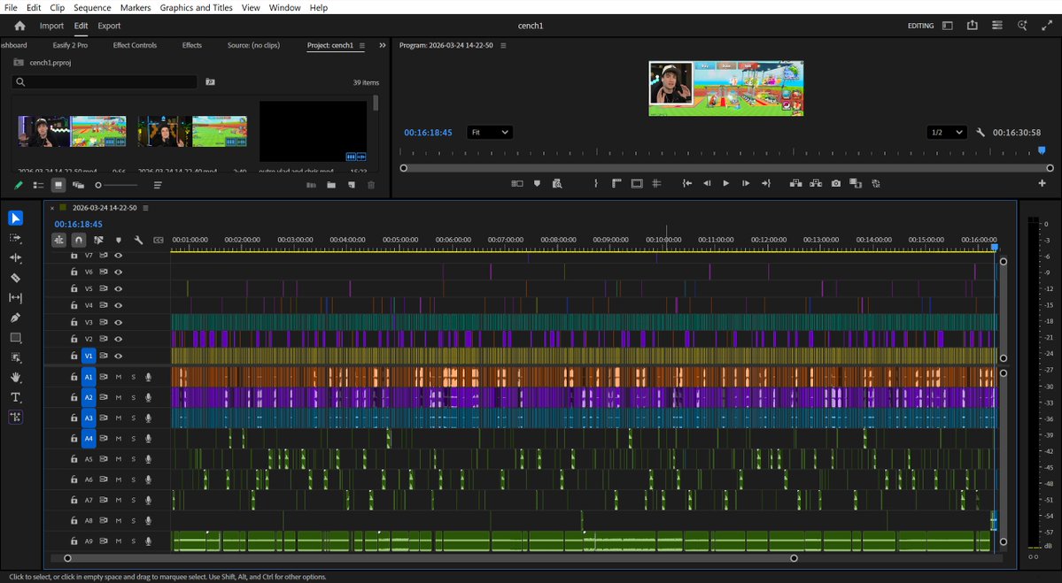Click the Add Marker icon under the Program monitor
This screenshot has height=583, width=1062.
537,183
